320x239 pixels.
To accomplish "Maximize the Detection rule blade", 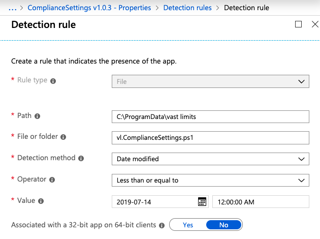I will tap(298, 24).
